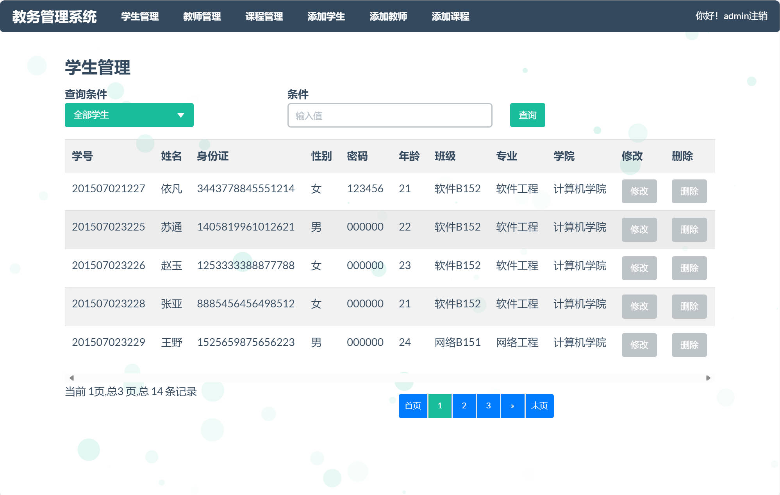
Task: Switch to 教师管理 section
Action: click(202, 17)
